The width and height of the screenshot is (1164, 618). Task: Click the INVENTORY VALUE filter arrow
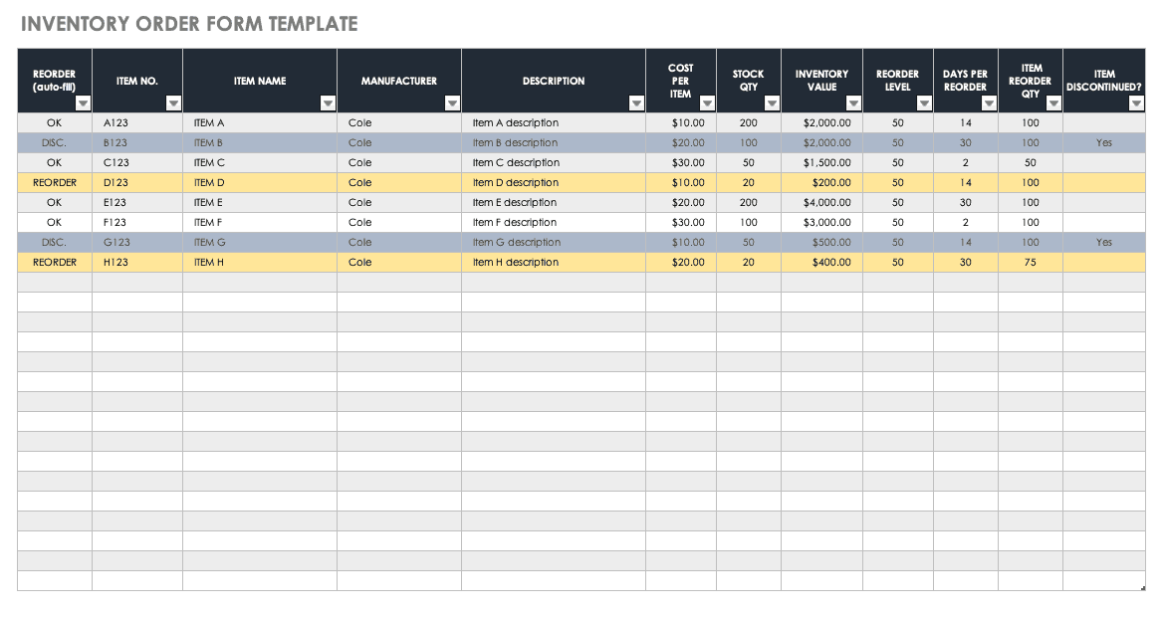[854, 103]
